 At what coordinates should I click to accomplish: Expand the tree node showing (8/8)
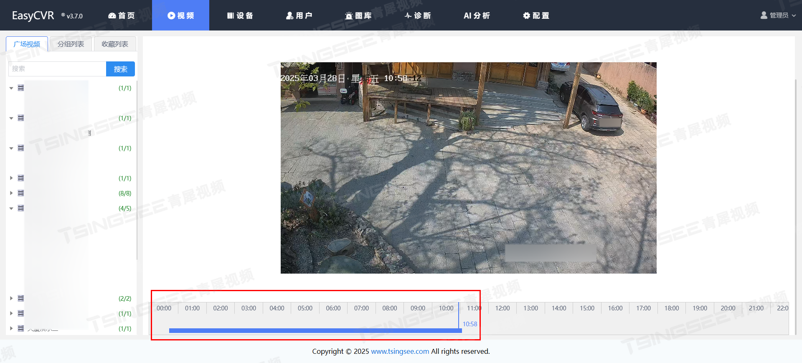click(11, 193)
